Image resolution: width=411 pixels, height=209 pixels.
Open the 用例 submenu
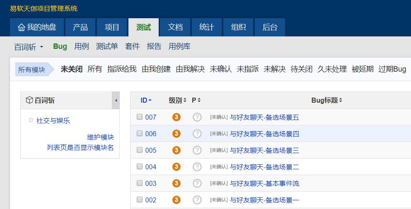[x=82, y=46]
